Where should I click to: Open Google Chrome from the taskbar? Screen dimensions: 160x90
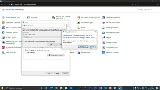coord(56,88)
